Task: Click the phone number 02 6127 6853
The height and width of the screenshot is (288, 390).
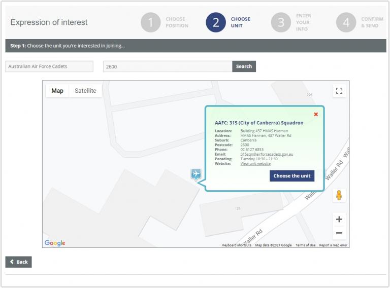Action: click(252, 150)
